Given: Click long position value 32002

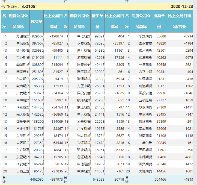Looking at the screenshot, I should pos(100,72).
